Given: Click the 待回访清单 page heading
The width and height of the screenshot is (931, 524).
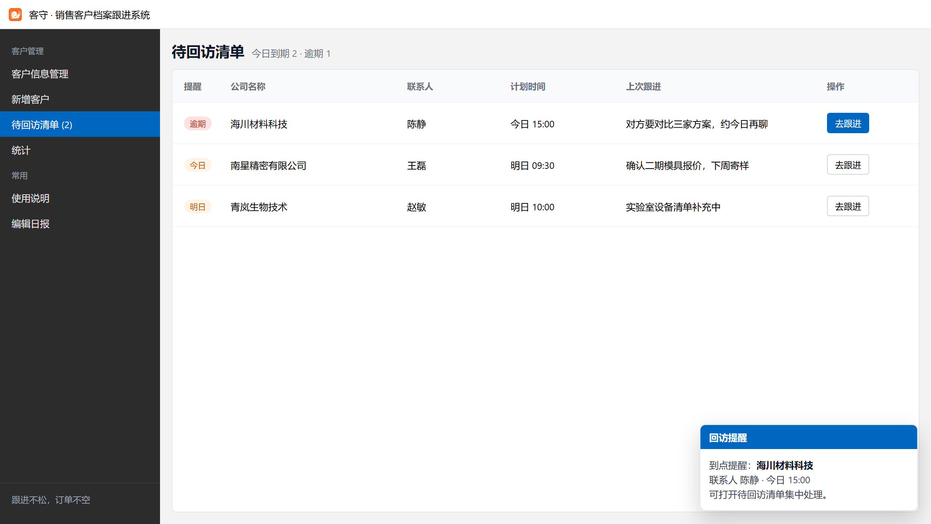Looking at the screenshot, I should tap(208, 52).
